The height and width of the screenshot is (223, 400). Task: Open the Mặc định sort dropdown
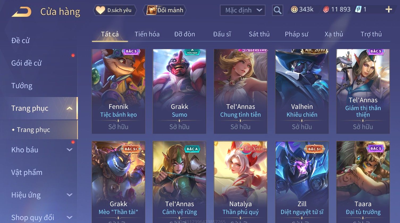tap(242, 10)
